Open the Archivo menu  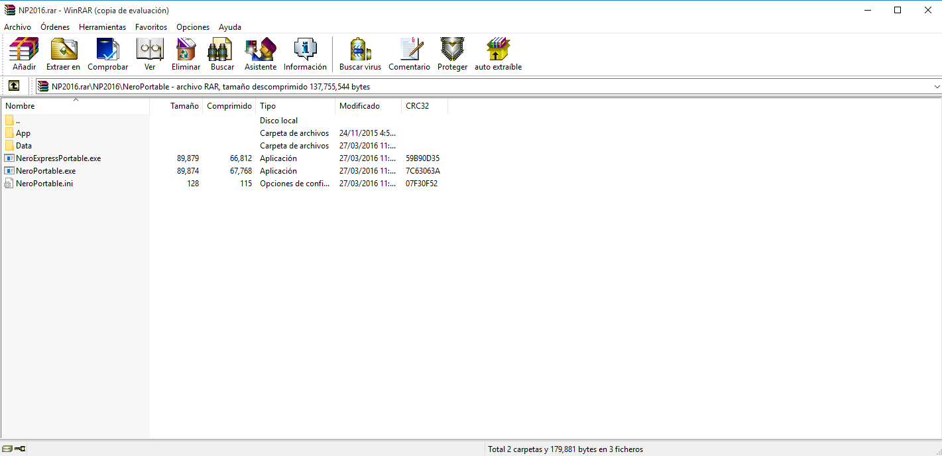point(18,27)
